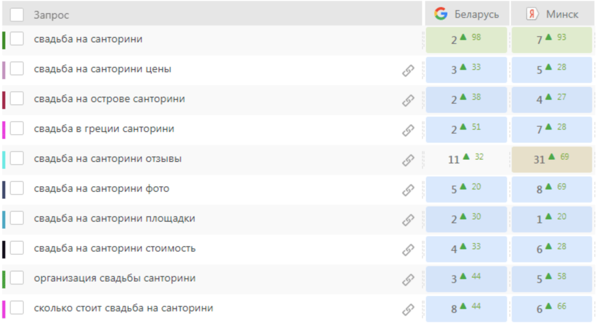Viewport: 597px width, 329px height.
Task: Click Yandex icon in Минск column header
Action: point(532,14)
